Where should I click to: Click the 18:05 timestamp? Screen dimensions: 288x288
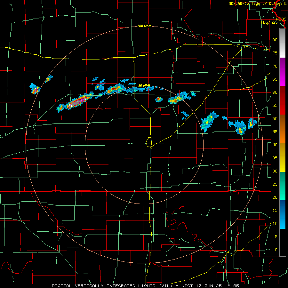point(232,286)
